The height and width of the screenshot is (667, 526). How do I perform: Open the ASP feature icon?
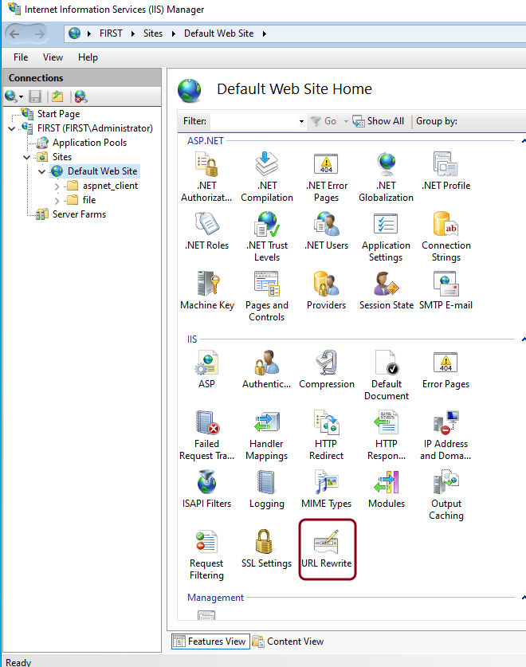(x=207, y=370)
